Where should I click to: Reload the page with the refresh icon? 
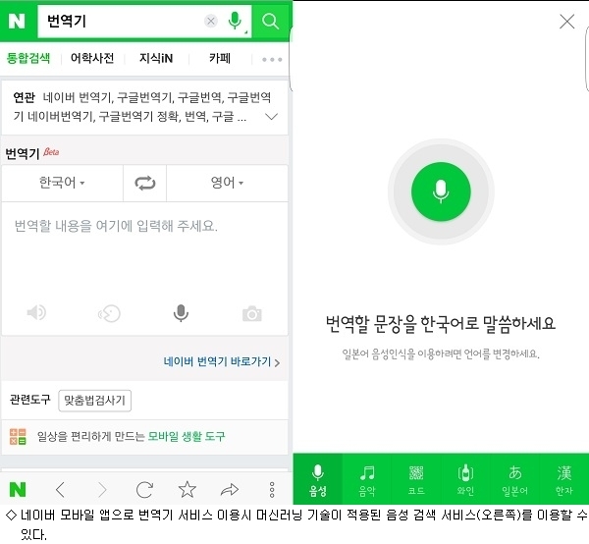(144, 490)
